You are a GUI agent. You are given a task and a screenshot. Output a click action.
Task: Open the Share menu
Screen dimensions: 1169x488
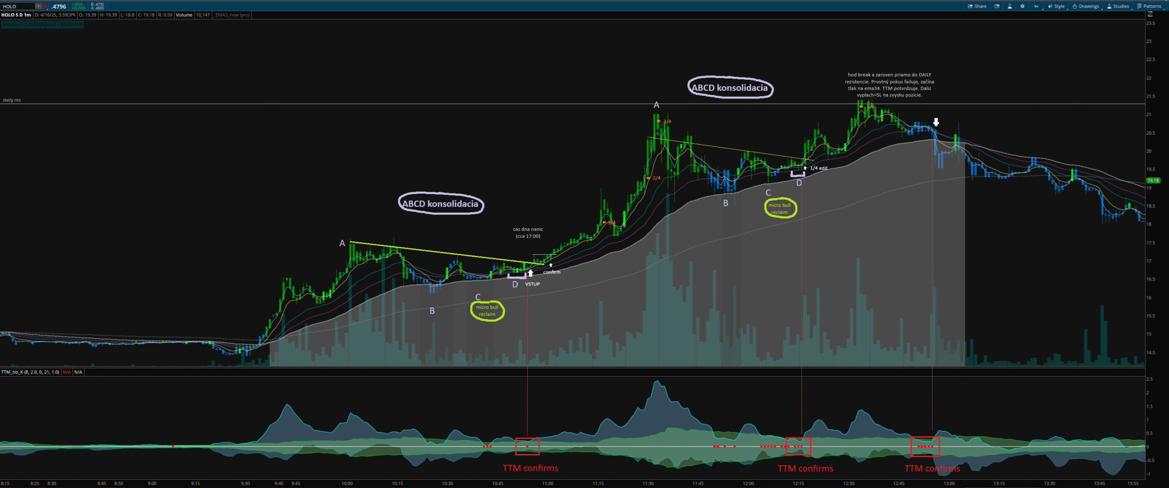pos(977,6)
